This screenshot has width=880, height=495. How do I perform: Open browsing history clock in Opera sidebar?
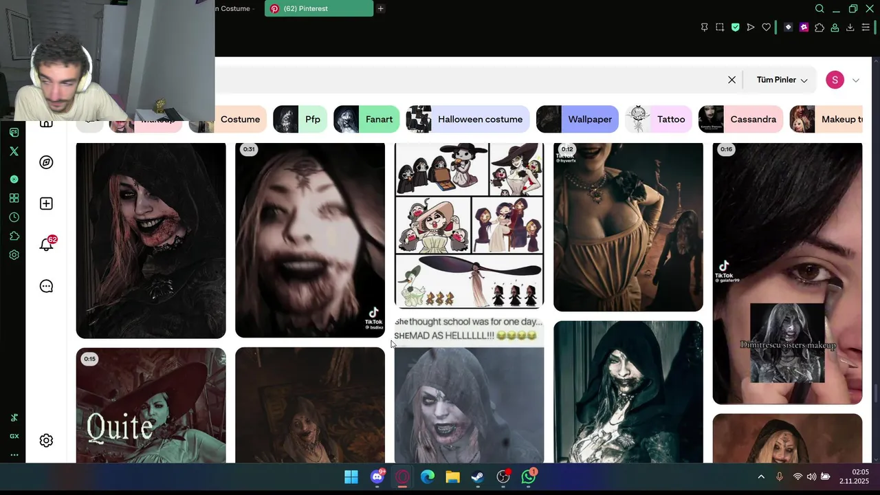pos(14,217)
